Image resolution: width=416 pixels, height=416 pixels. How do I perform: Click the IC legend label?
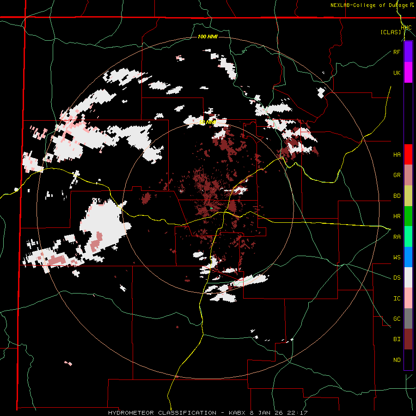(x=397, y=299)
